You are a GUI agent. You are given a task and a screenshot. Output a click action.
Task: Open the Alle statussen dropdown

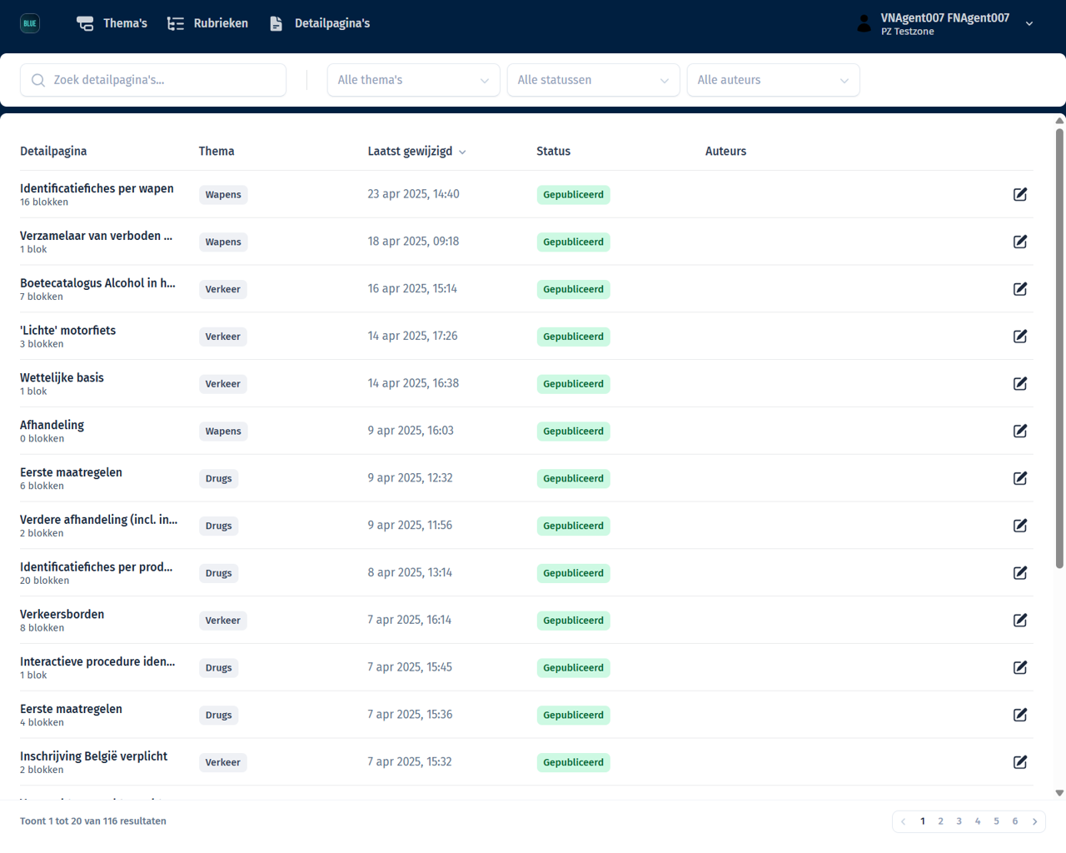click(594, 80)
